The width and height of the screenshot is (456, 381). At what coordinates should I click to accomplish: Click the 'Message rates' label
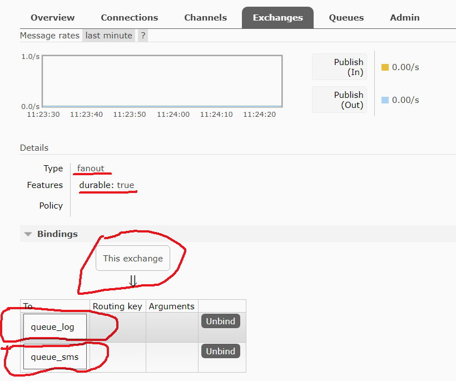tap(49, 36)
